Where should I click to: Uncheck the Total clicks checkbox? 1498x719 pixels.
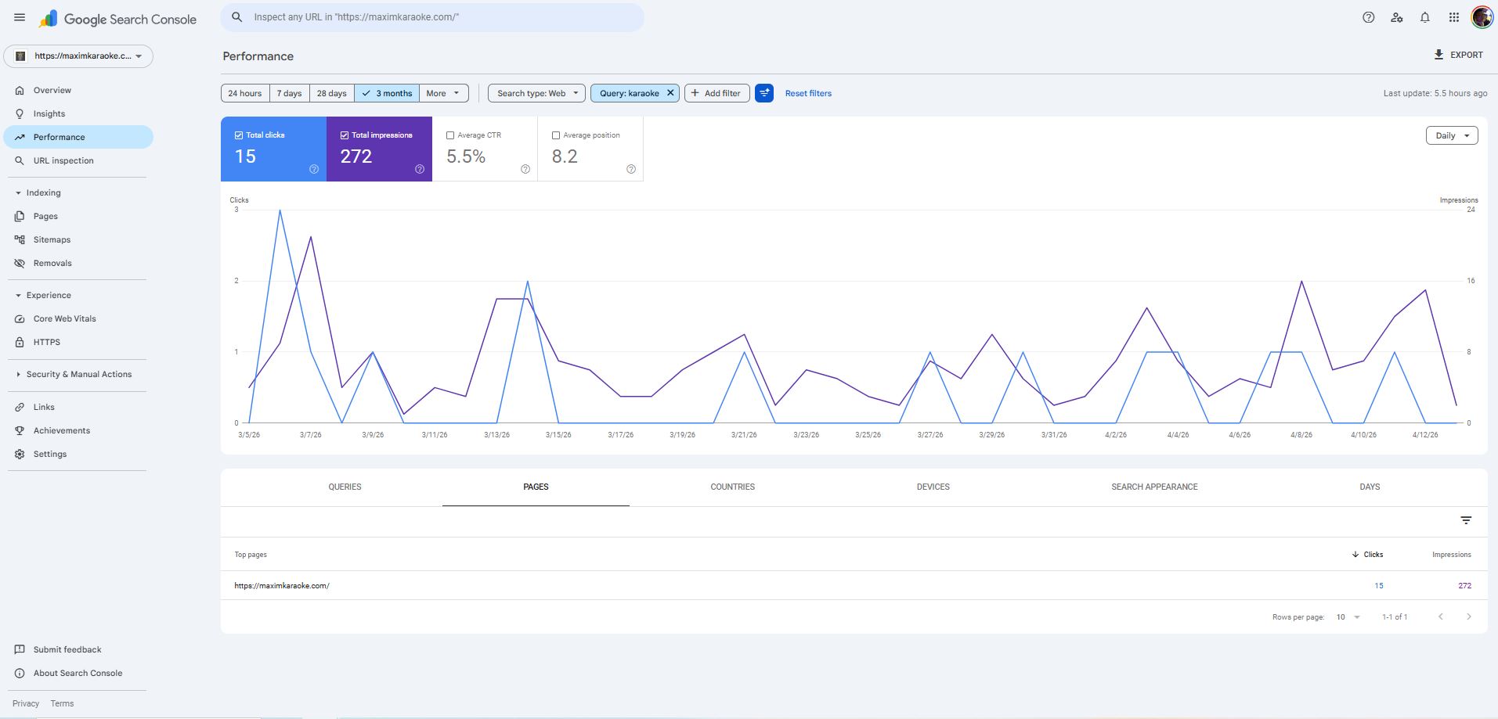click(x=239, y=135)
